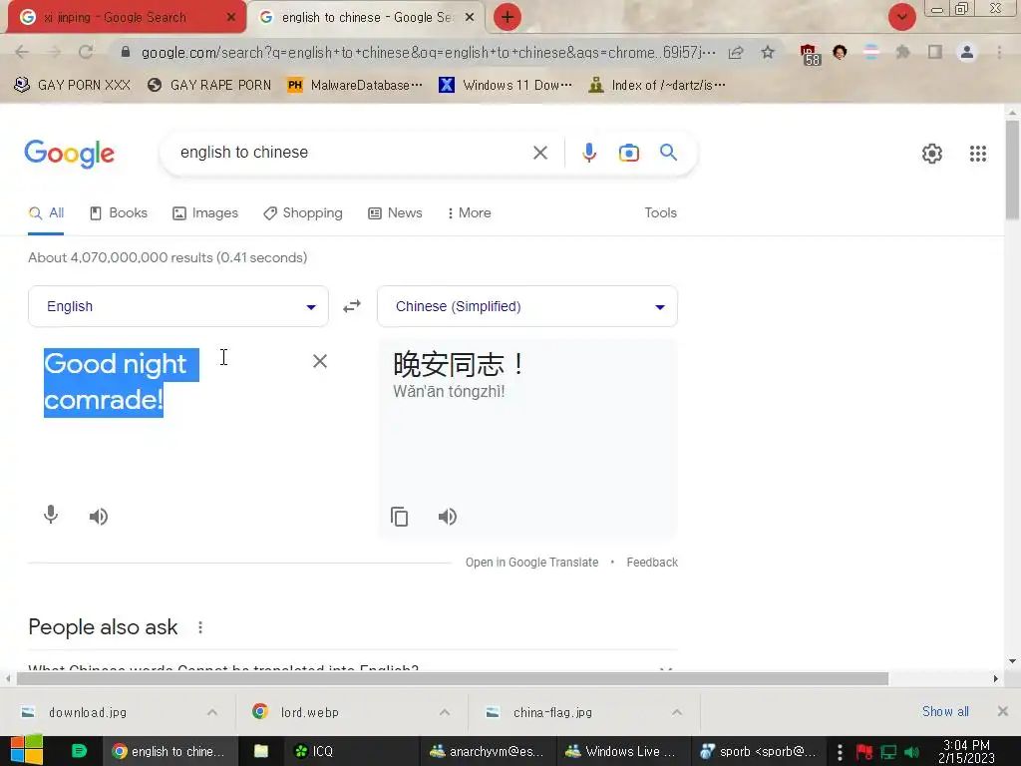Select the english to chinese browser tab
This screenshot has width=1021, height=766.
367,18
